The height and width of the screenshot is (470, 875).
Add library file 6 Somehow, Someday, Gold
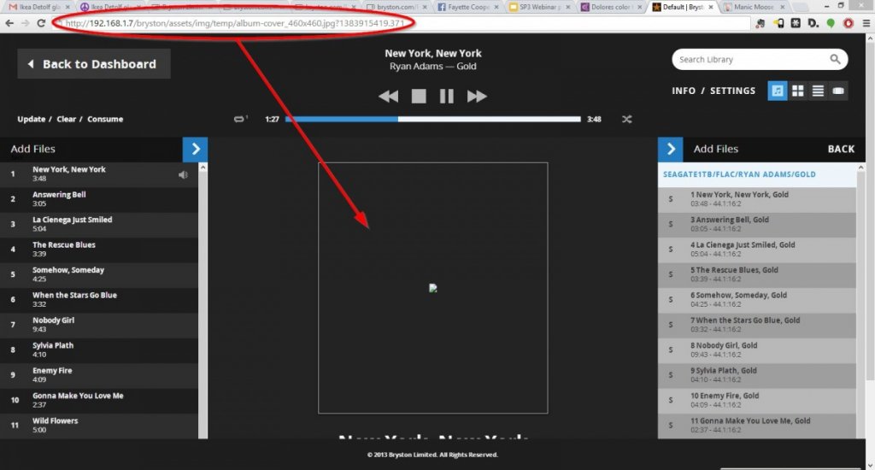point(757,299)
